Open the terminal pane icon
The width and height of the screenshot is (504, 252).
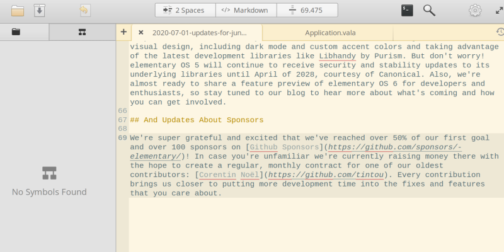[408, 10]
